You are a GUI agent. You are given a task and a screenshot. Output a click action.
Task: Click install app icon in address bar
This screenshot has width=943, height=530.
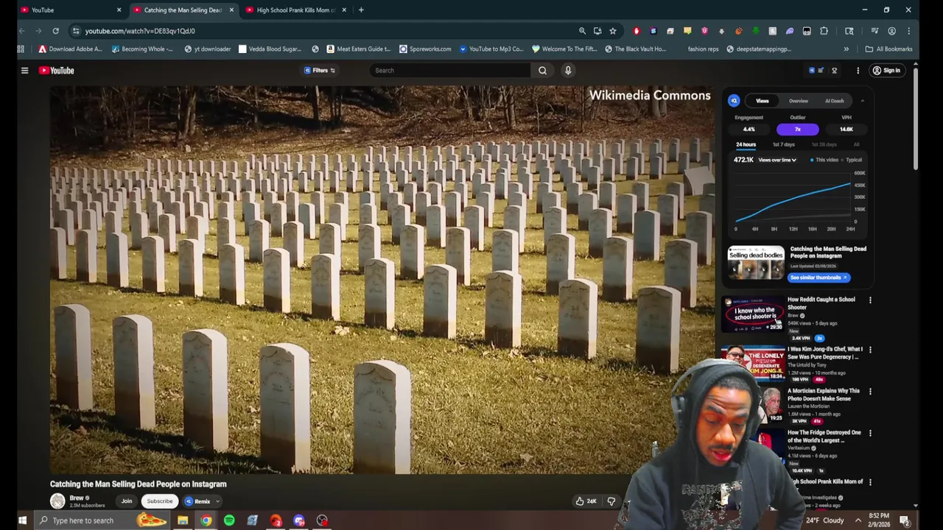point(597,31)
